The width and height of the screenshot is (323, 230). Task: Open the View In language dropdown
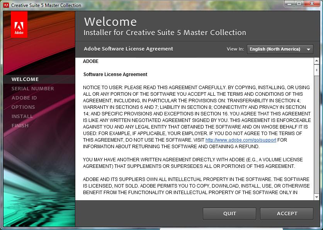pyautogui.click(x=280, y=49)
